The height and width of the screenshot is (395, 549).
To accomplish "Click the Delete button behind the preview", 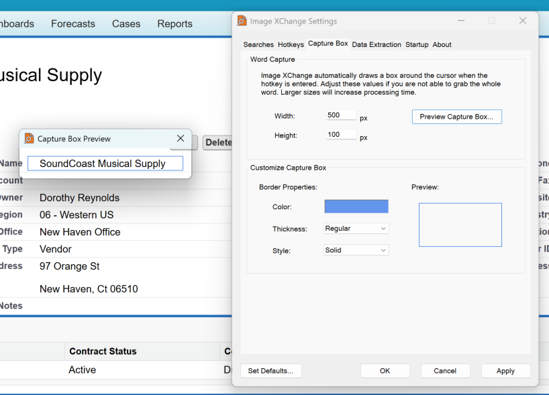I will pyautogui.click(x=217, y=142).
